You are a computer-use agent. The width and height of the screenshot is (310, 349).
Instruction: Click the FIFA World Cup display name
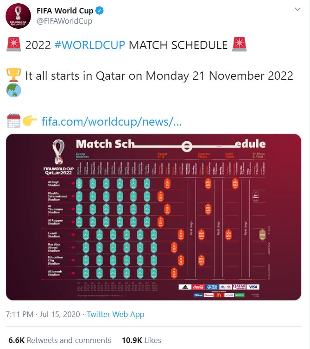[65, 11]
